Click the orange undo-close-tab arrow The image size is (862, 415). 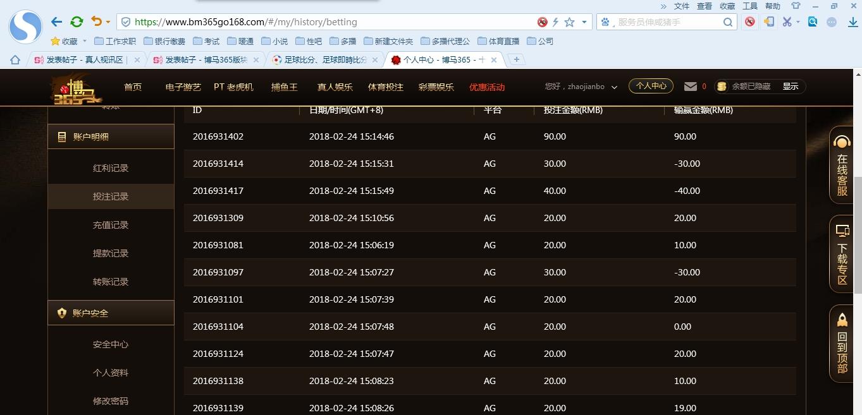click(x=96, y=21)
